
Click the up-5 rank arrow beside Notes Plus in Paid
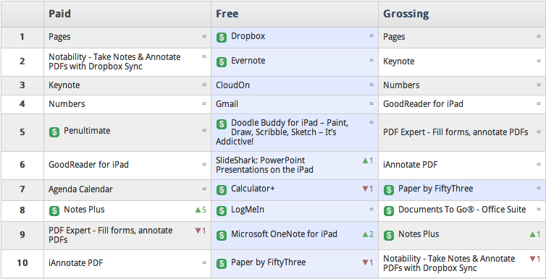[x=201, y=210]
